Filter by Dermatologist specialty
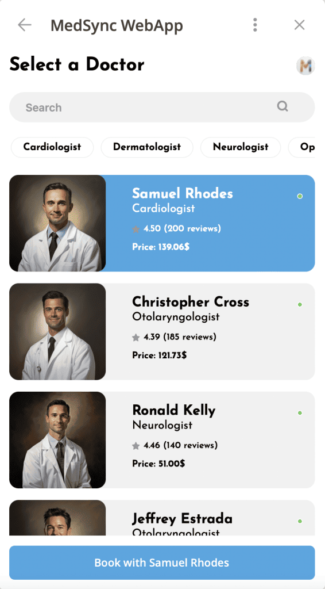Viewport: 325px width, 589px height. pos(147,147)
